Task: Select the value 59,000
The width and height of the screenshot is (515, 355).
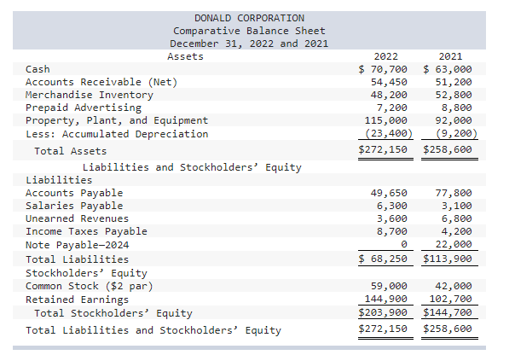Action: tap(389, 286)
